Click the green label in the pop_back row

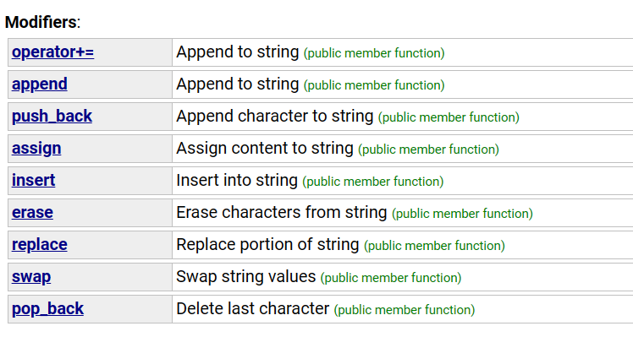405,310
